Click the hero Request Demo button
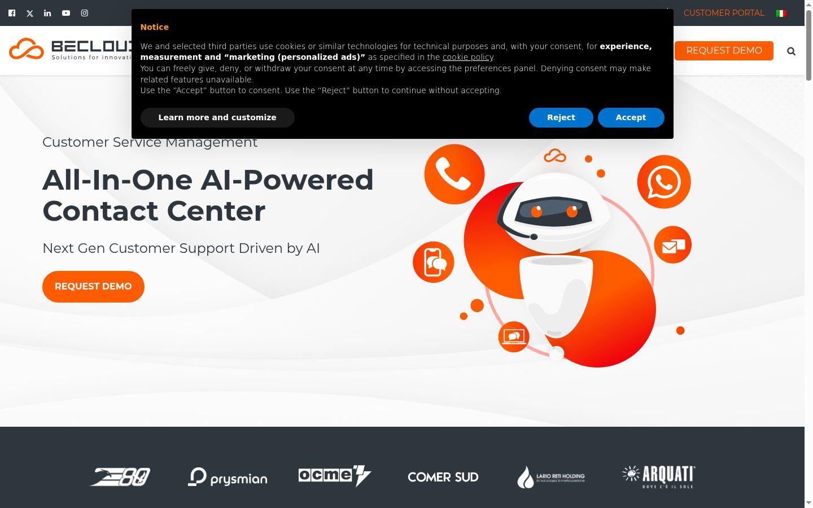 tap(93, 287)
